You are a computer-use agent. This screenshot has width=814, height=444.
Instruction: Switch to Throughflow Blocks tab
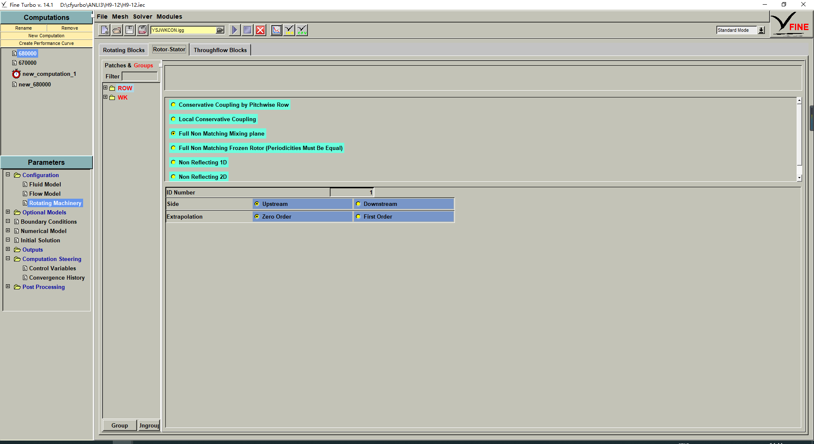pyautogui.click(x=220, y=50)
